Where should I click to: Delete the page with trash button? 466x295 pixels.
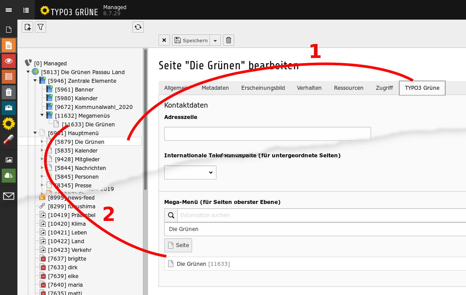(229, 40)
